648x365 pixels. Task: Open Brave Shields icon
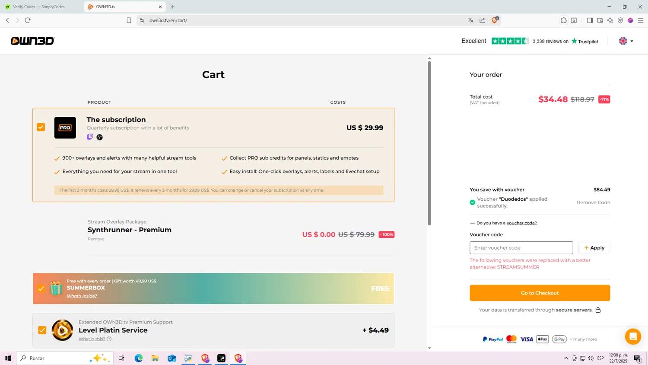click(x=495, y=20)
